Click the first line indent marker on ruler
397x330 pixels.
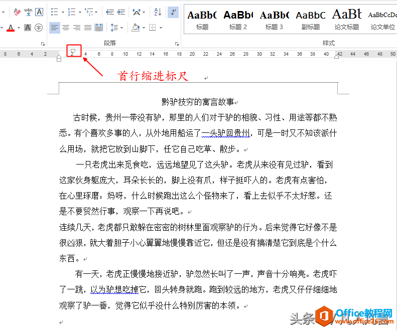pos(73,51)
